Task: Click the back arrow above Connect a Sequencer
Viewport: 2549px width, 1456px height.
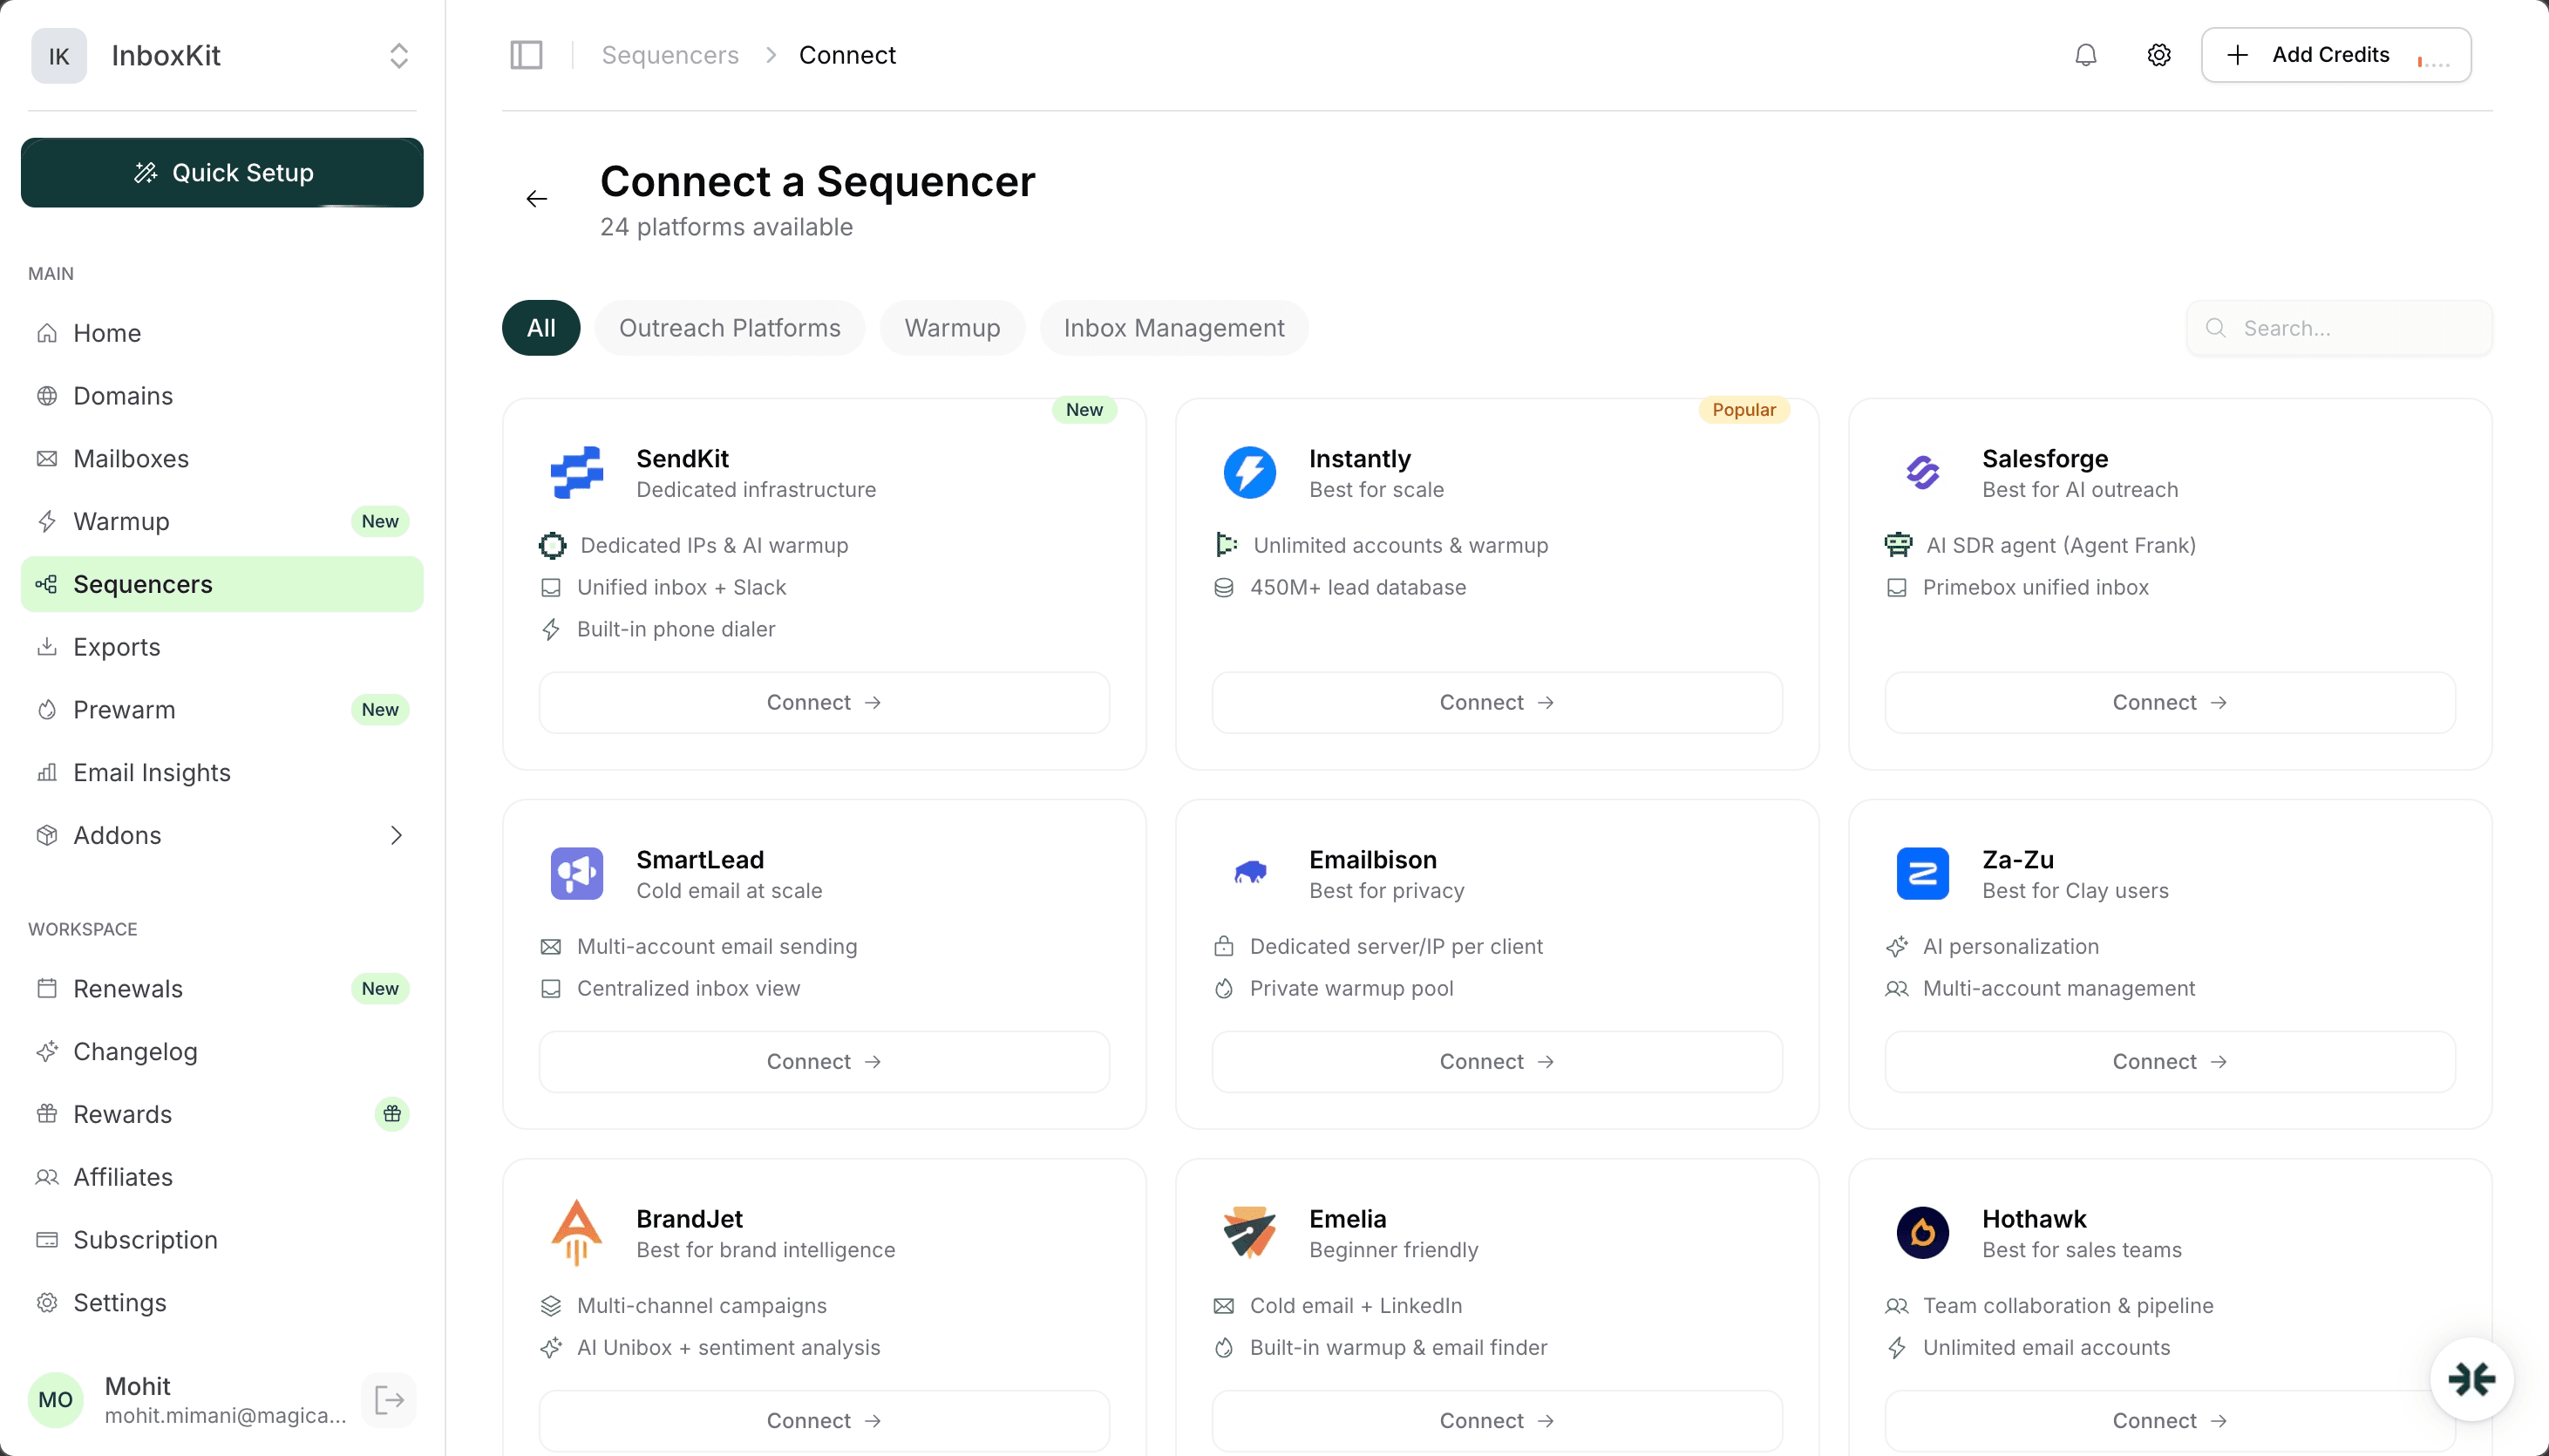Action: 537,198
